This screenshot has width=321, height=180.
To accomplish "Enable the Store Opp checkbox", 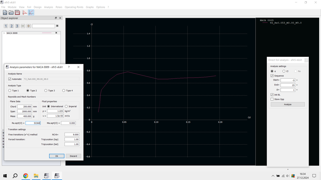I will pyautogui.click(x=272, y=99).
